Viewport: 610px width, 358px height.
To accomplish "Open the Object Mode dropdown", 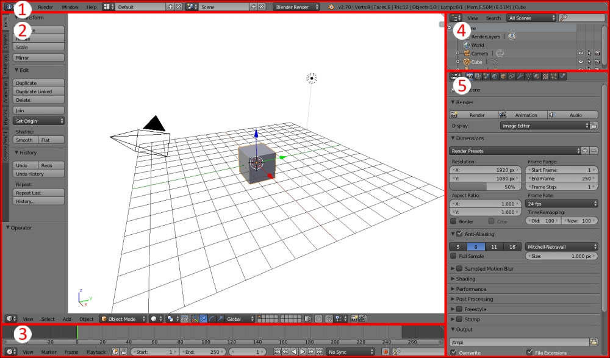I will (x=123, y=319).
